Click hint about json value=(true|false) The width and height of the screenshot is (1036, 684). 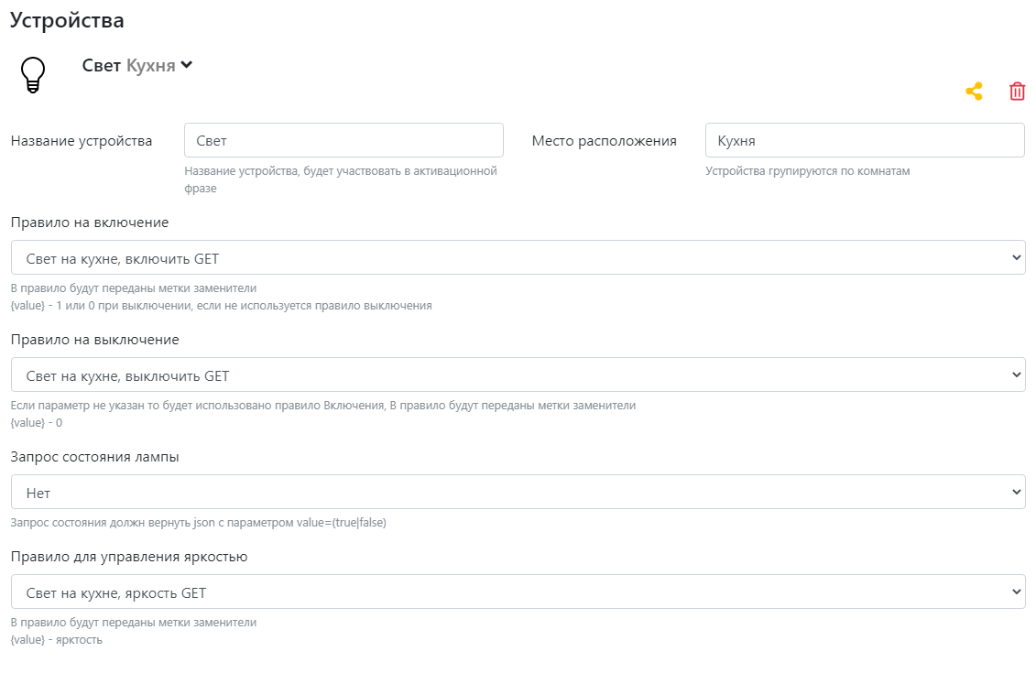point(198,523)
